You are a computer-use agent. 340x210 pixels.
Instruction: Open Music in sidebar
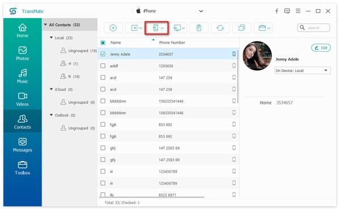click(23, 76)
